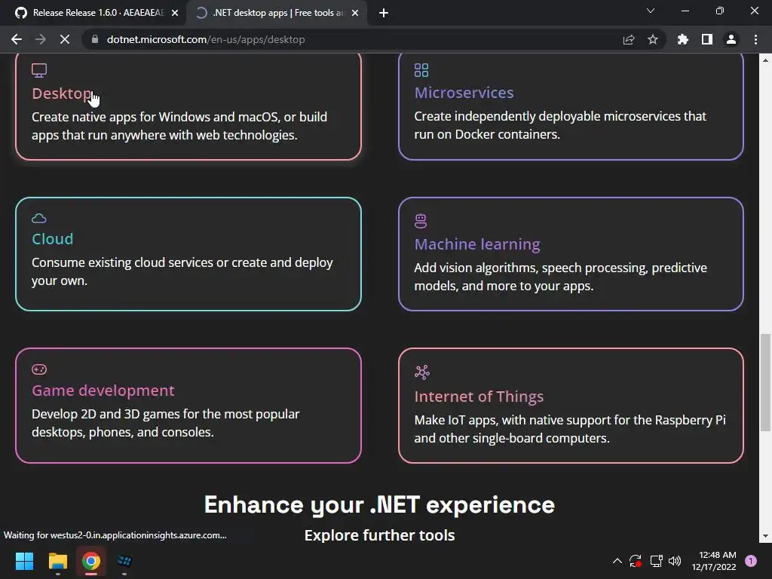Click the robot icon above Machine learning

coord(421,221)
